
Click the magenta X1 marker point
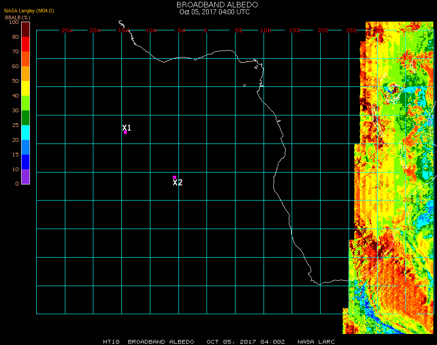[125, 132]
